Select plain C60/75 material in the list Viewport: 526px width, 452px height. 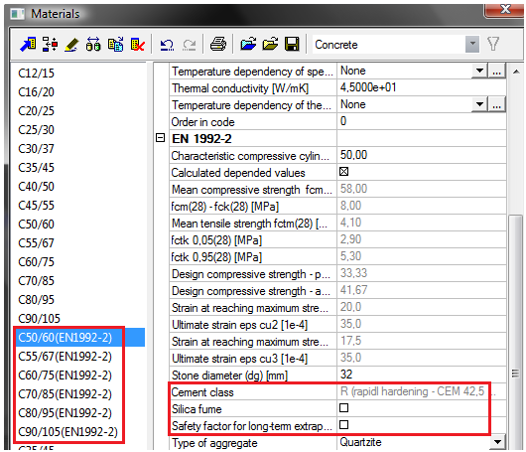pos(37,262)
